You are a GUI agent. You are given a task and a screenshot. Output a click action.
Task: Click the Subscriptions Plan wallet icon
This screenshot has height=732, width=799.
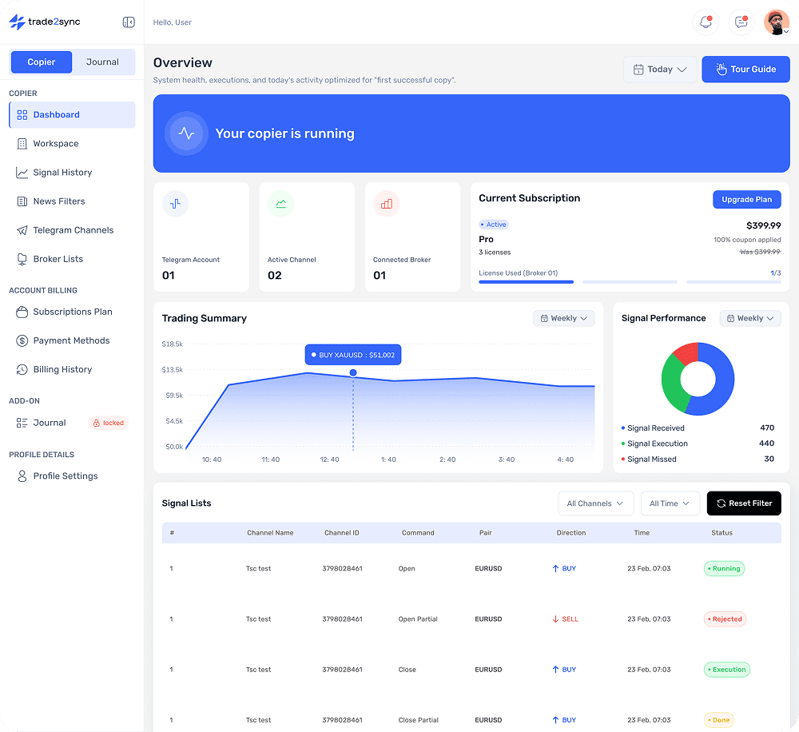[22, 312]
